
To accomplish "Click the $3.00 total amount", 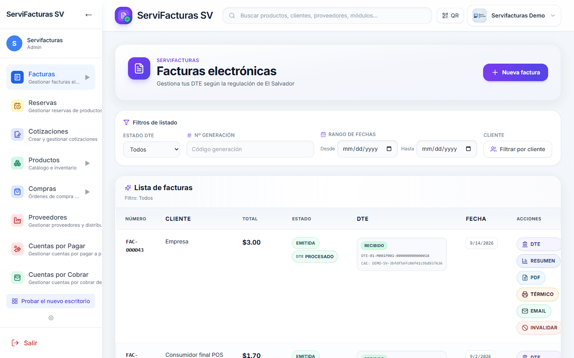I will tap(252, 242).
